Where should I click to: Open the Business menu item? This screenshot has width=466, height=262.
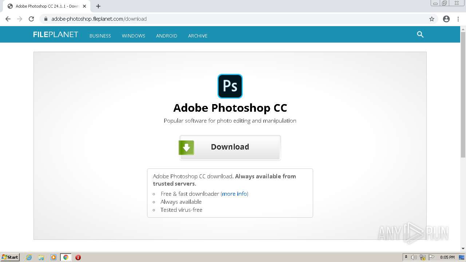(x=100, y=36)
